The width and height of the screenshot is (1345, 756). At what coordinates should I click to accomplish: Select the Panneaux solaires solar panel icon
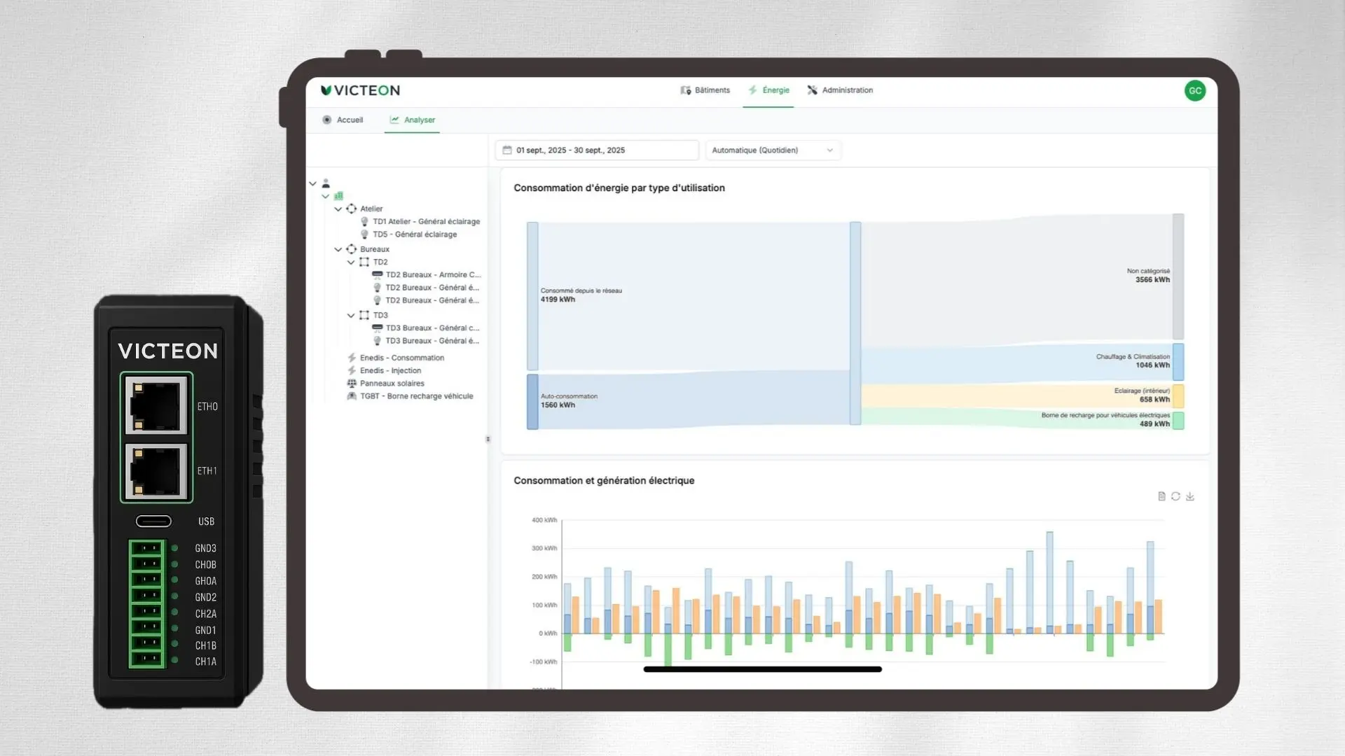pos(352,383)
